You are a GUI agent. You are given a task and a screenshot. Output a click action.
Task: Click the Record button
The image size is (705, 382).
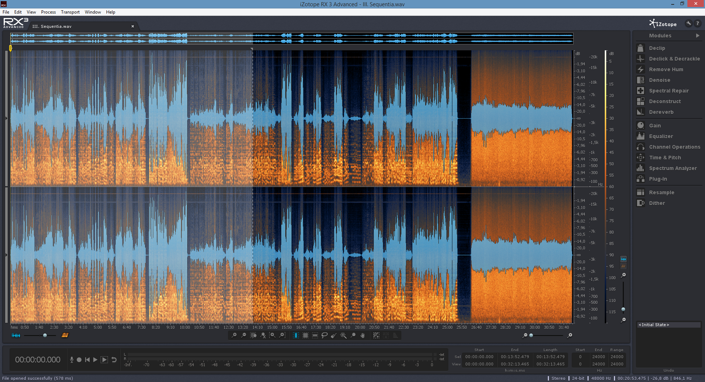79,360
